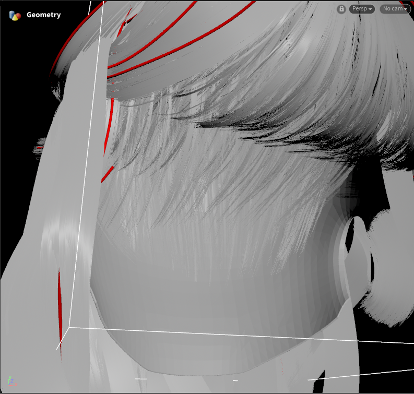Open the Persp viewport dropdown
The image size is (414, 394).
click(x=362, y=9)
